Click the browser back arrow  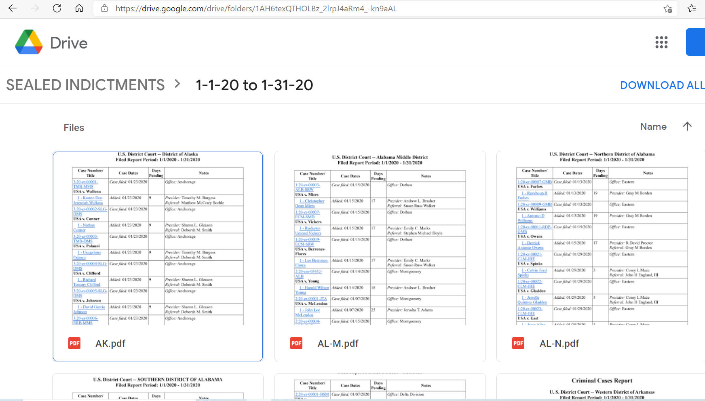pos(13,8)
